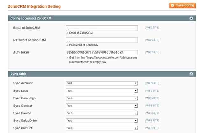
Task: Click the Auth Token text box
Action: [102, 52]
